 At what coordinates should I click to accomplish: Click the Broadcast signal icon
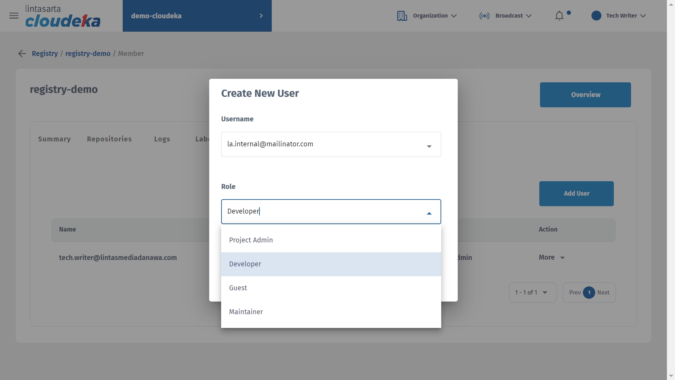pos(484,16)
